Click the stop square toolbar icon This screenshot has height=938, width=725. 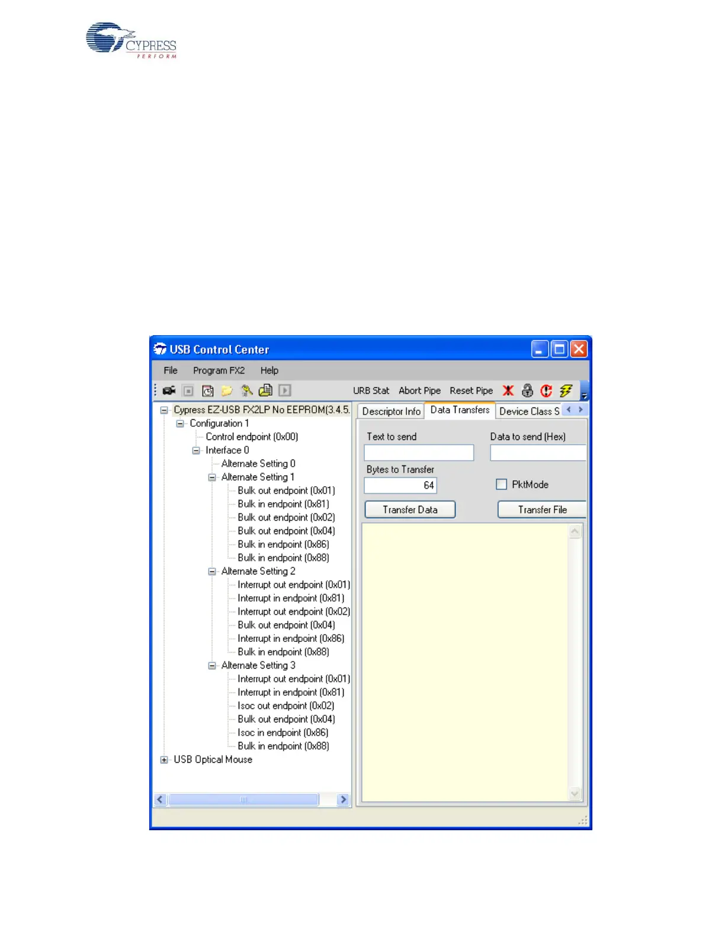point(188,391)
